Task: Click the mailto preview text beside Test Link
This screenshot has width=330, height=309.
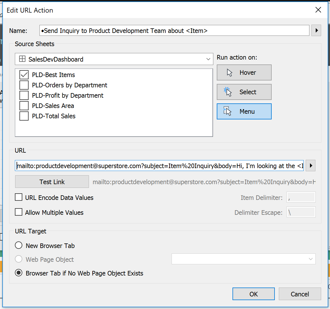Action: (204, 182)
